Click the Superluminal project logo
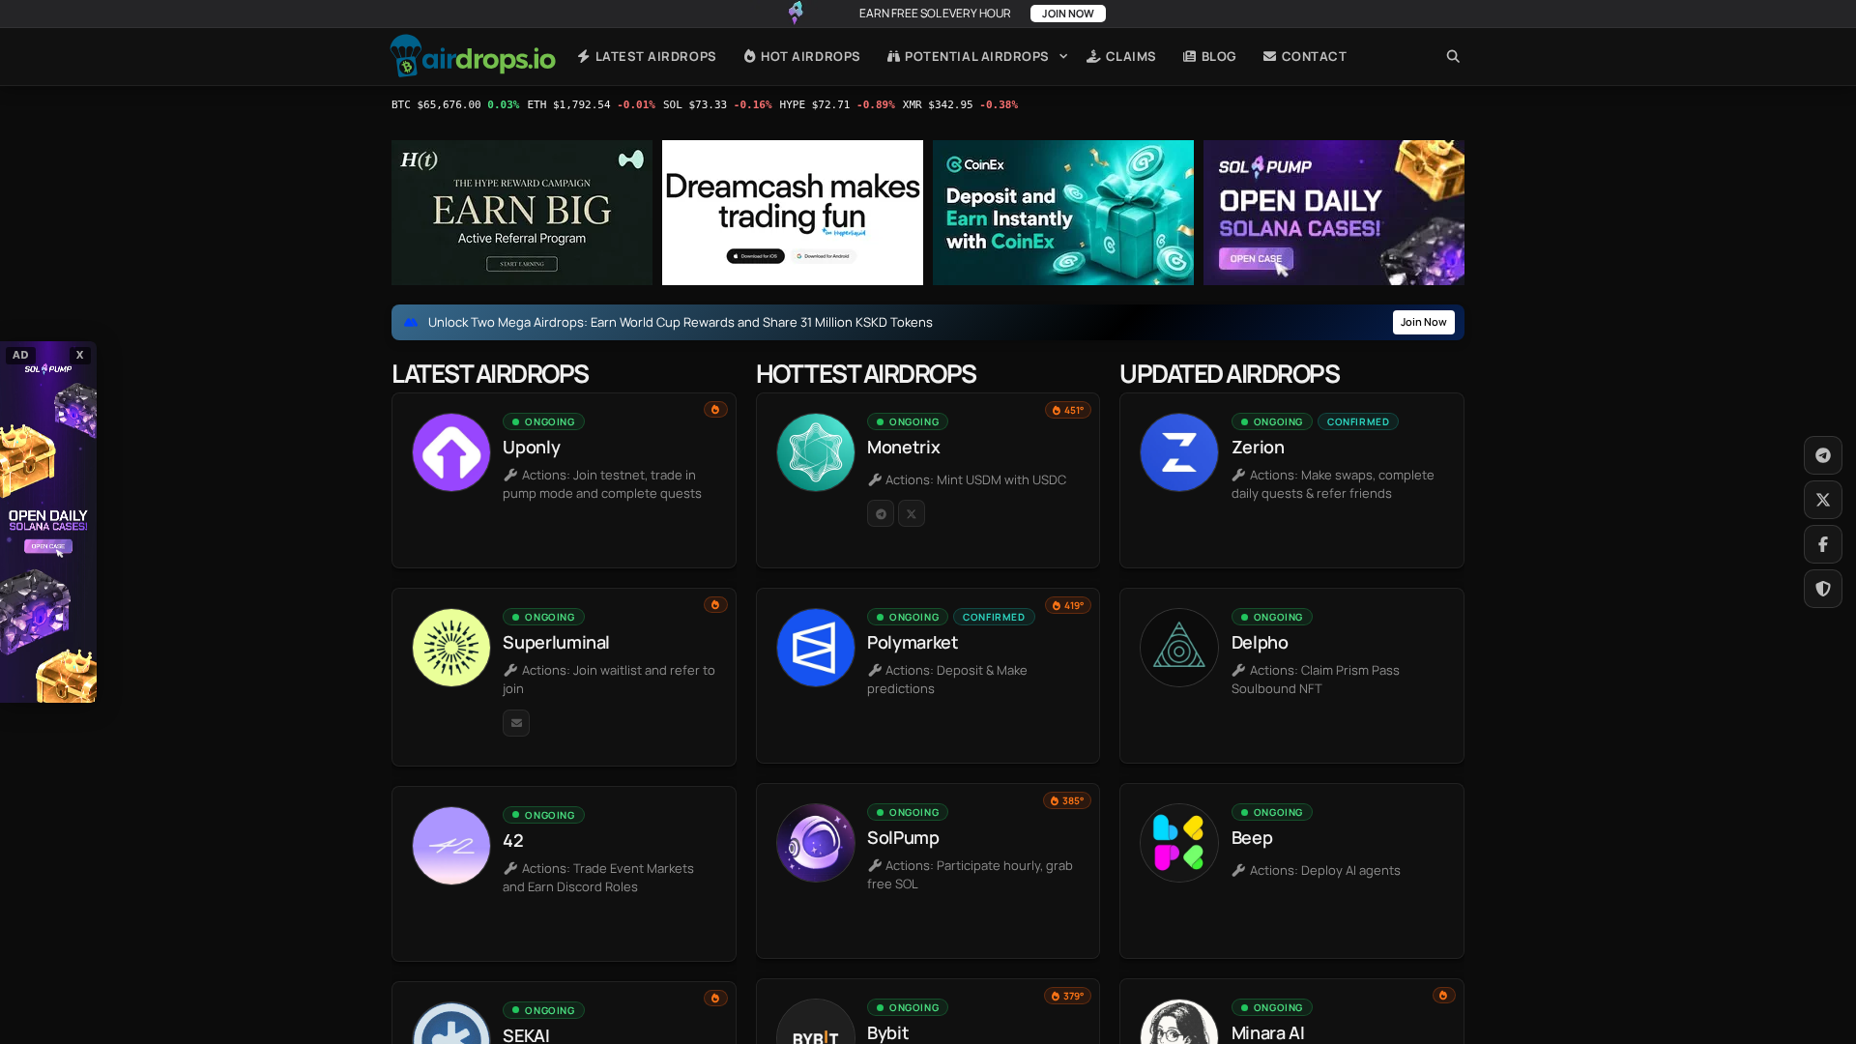The image size is (1856, 1044). [451, 648]
